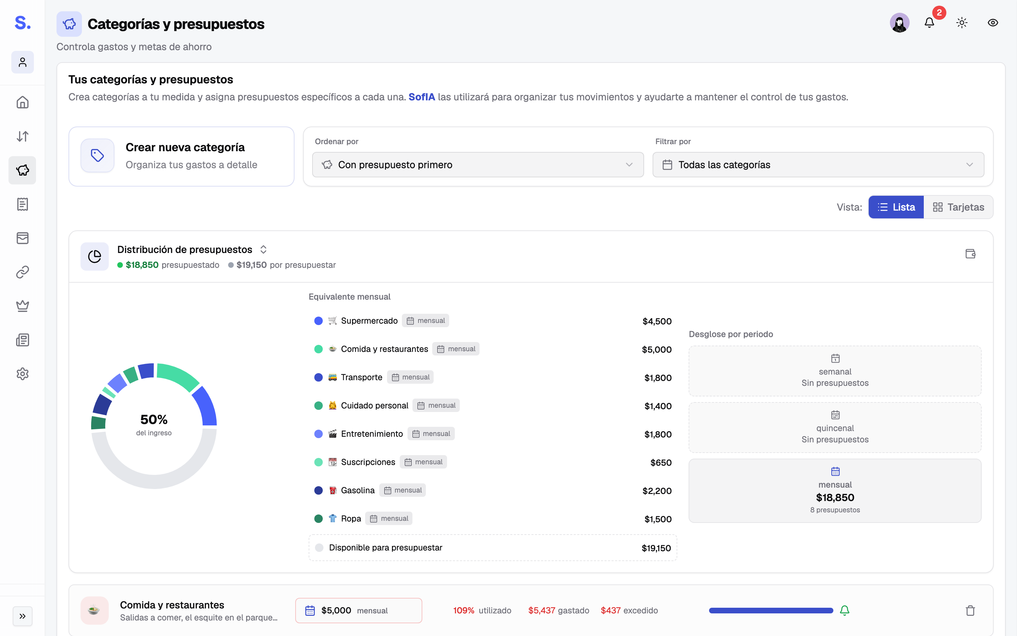Click the user avatar in header
The height and width of the screenshot is (636, 1017).
900,23
